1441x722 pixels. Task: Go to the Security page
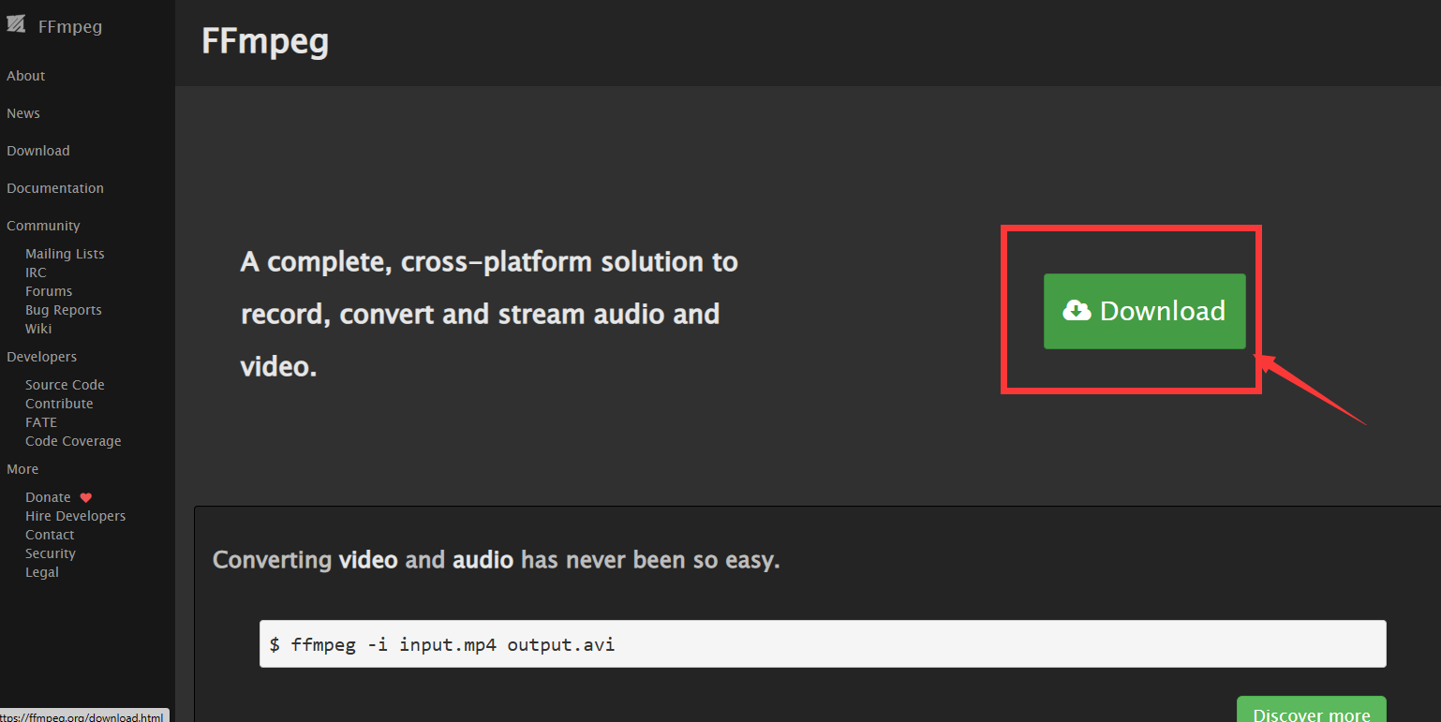pos(51,553)
